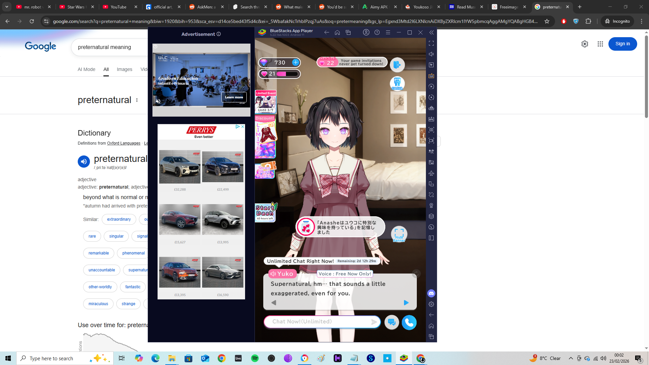Start a call with the phone button
The width and height of the screenshot is (649, 365).
pyautogui.click(x=409, y=322)
